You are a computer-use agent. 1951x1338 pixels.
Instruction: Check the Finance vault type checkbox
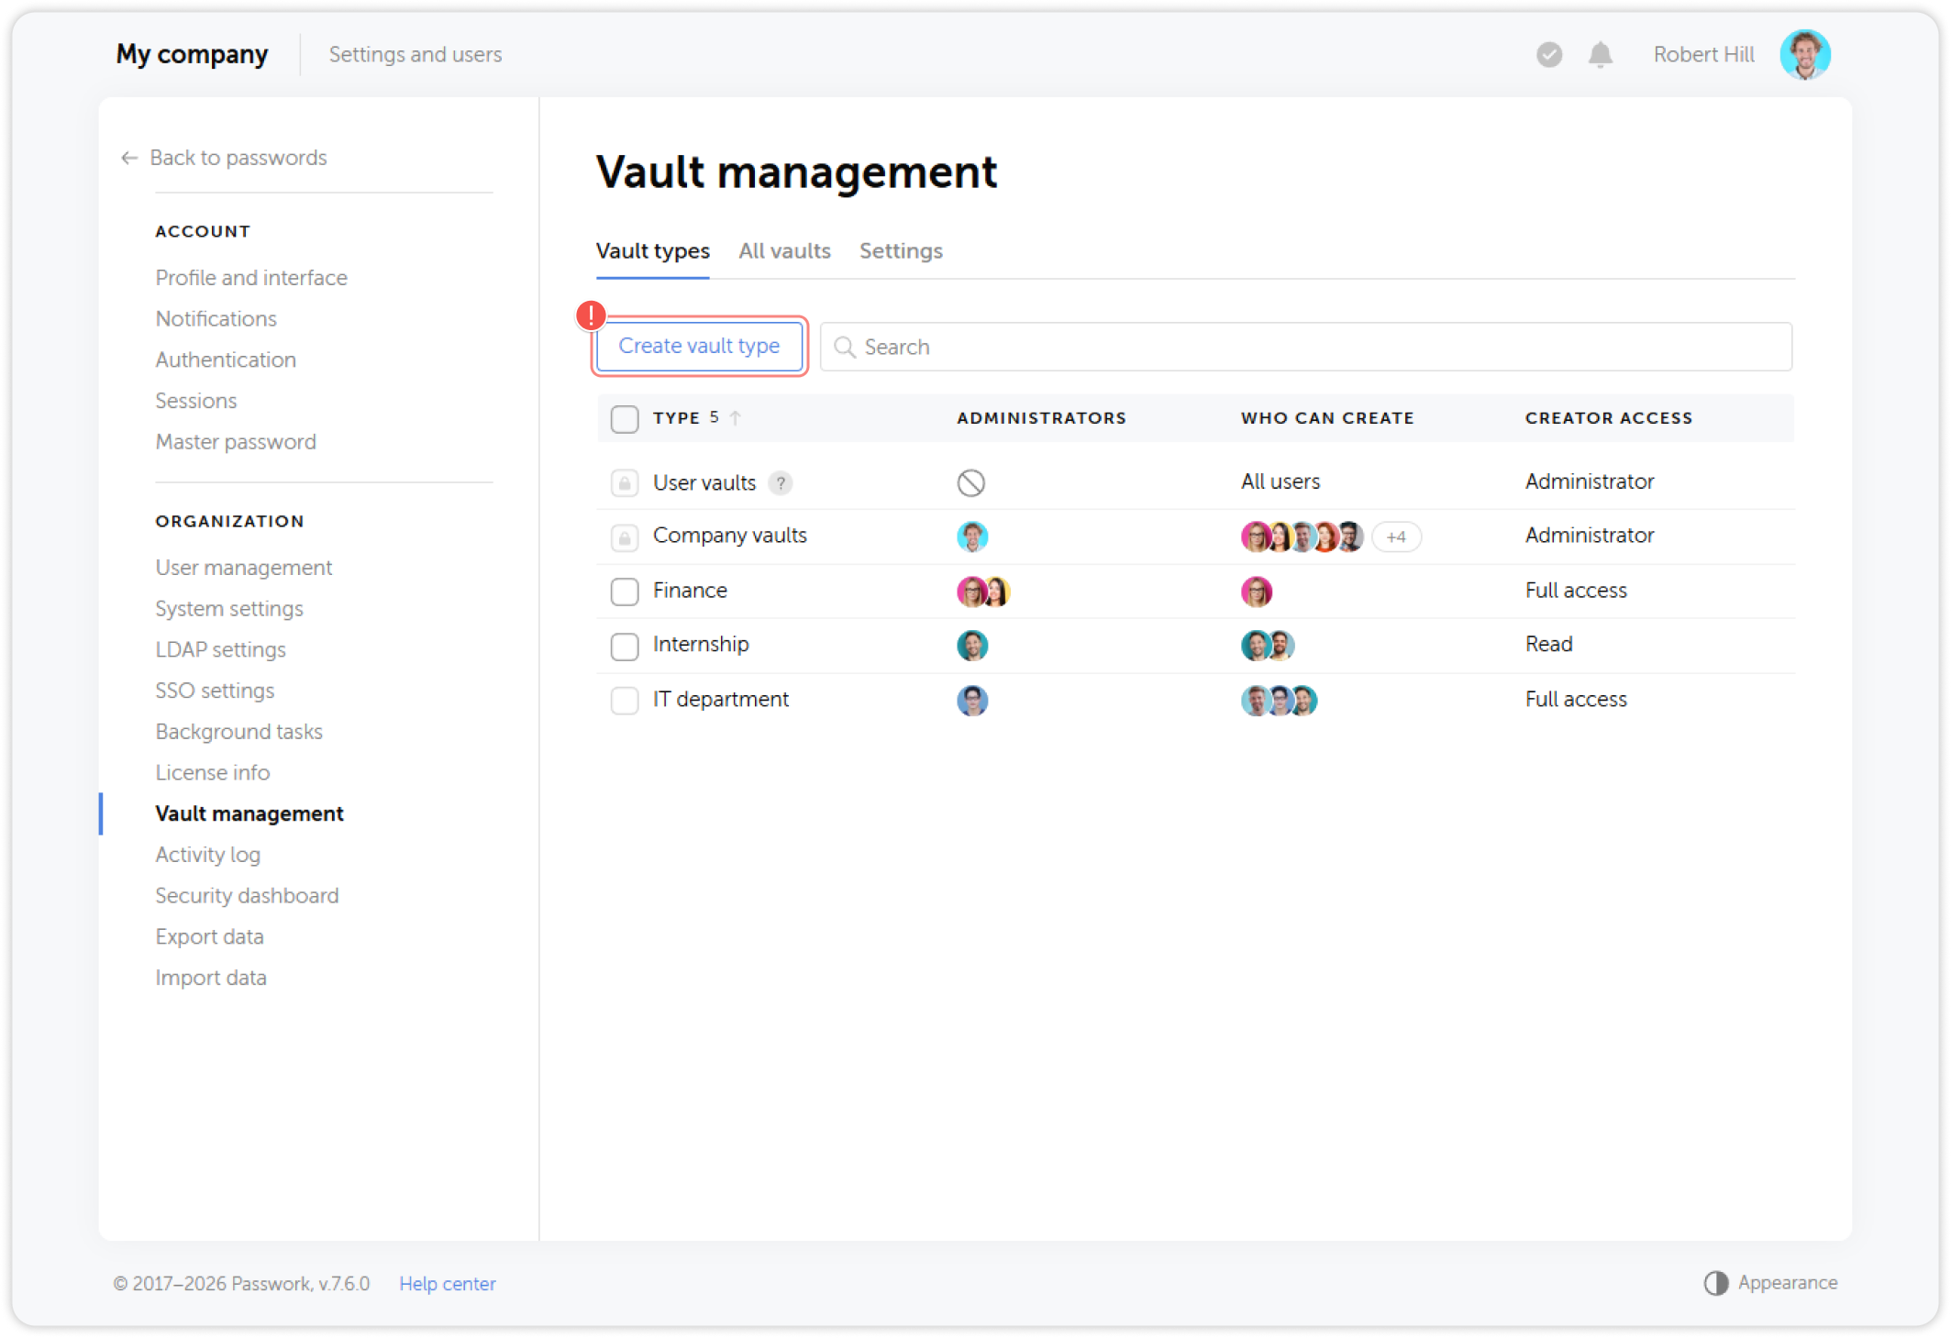click(x=624, y=592)
